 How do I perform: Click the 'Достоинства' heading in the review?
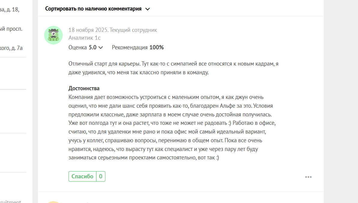(84, 88)
